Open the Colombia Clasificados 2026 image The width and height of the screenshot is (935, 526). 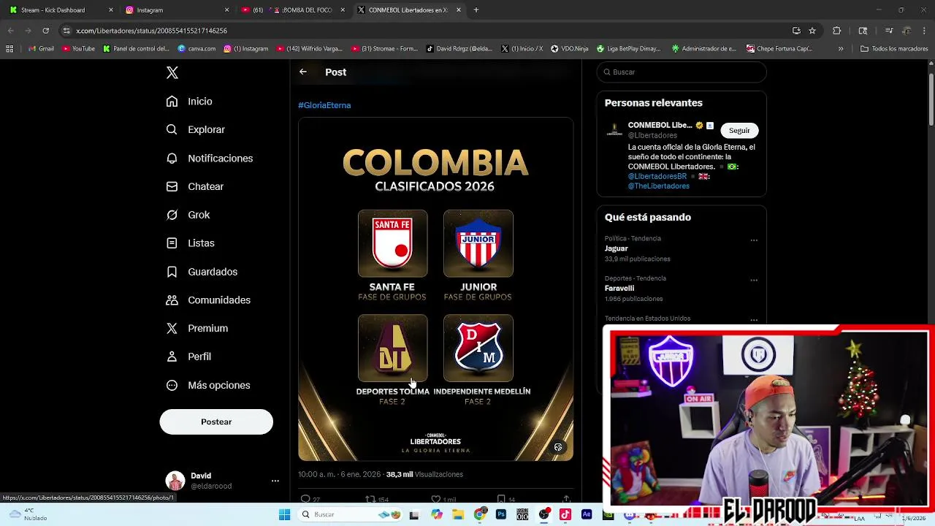[435, 289]
